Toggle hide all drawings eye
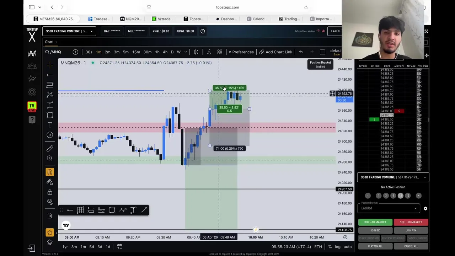 (50, 202)
